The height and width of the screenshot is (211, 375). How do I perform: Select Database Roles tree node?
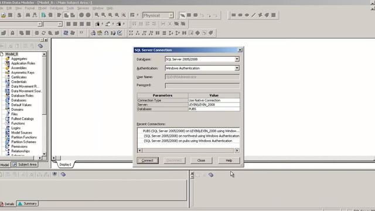point(22,96)
